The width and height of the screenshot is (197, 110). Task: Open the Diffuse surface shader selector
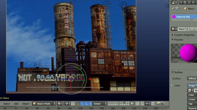pos(192,79)
